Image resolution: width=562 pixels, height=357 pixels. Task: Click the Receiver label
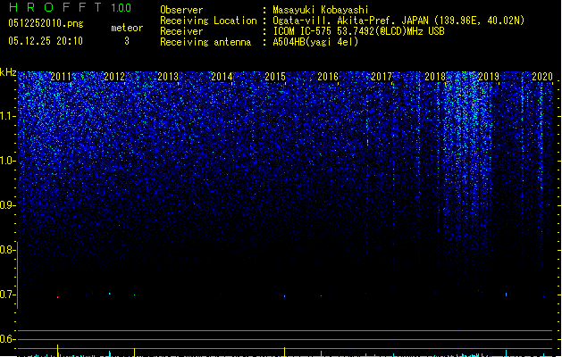coord(181,31)
